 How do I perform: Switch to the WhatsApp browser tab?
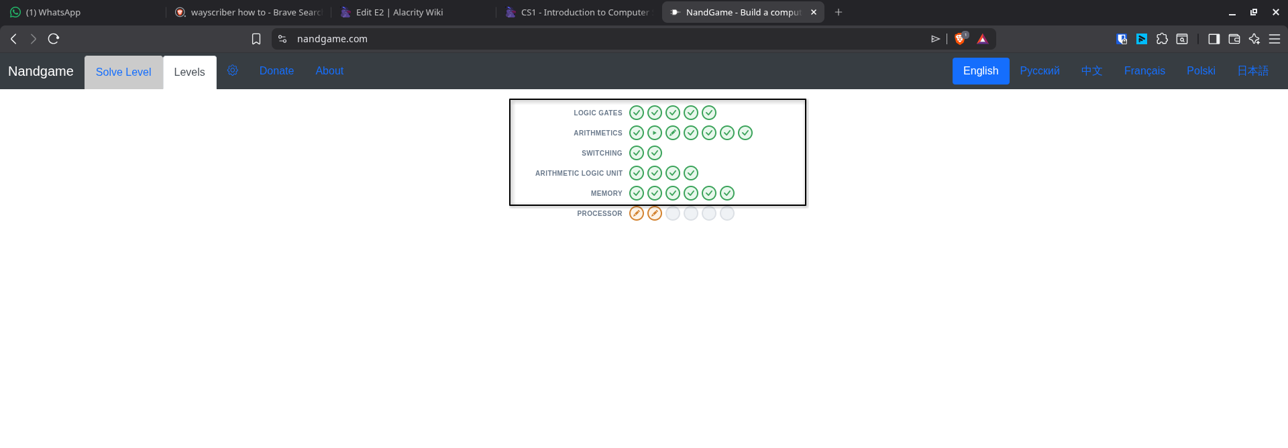(x=82, y=12)
